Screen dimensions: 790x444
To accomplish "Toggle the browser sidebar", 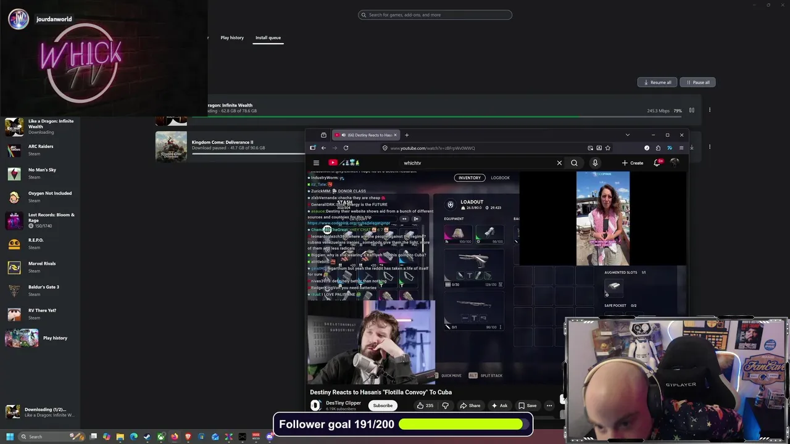I will pyautogui.click(x=312, y=148).
